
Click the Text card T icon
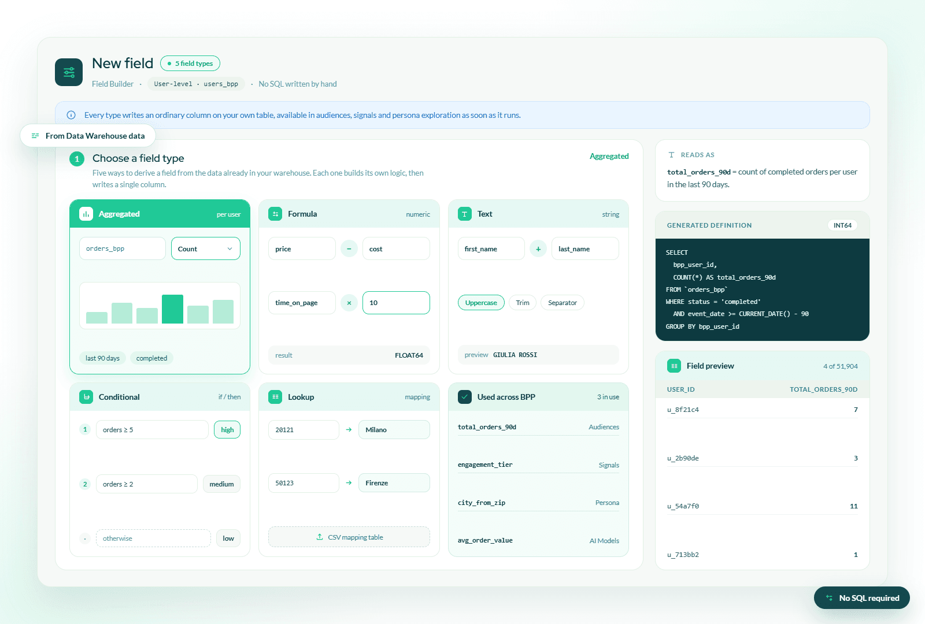click(465, 214)
